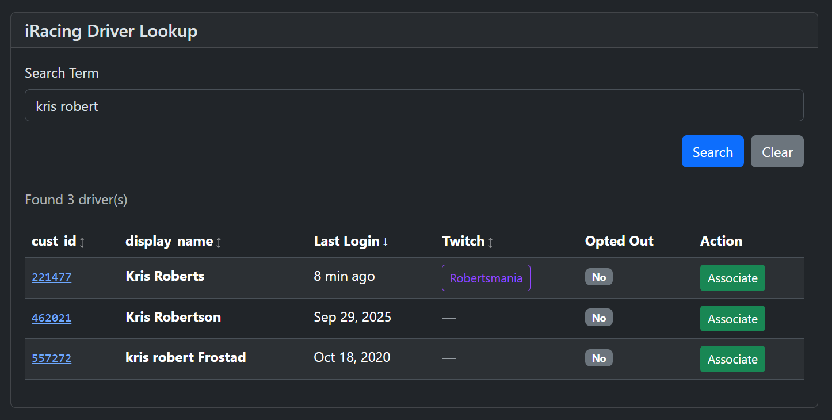Image resolution: width=832 pixels, height=420 pixels.
Task: Click the display_name sort arrows
Action: click(219, 242)
